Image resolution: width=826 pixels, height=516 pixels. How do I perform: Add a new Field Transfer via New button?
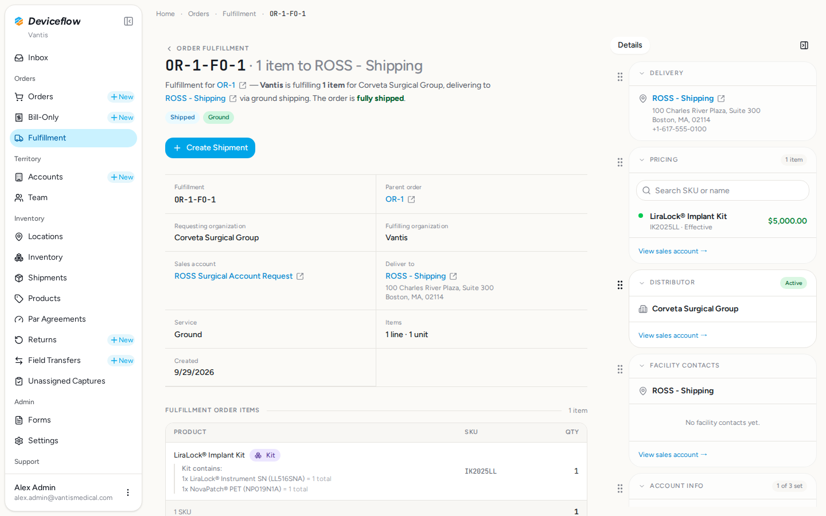click(x=122, y=361)
